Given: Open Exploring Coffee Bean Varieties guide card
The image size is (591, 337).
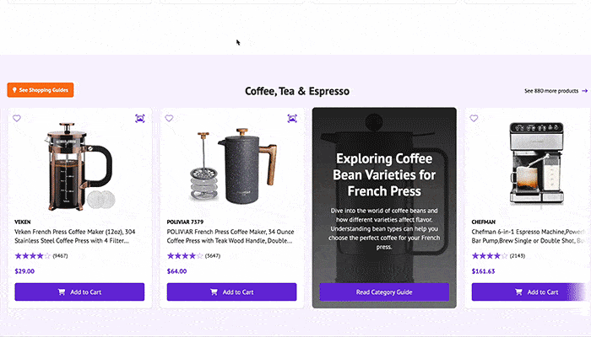Looking at the screenshot, I should pos(384,207).
